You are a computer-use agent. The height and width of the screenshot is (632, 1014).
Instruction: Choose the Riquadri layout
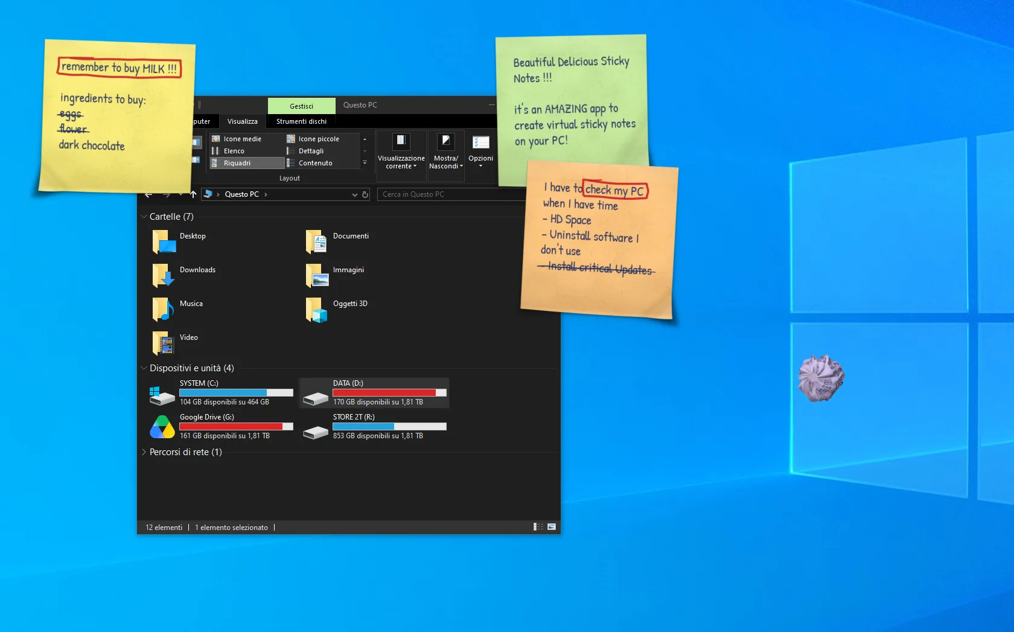coord(246,163)
